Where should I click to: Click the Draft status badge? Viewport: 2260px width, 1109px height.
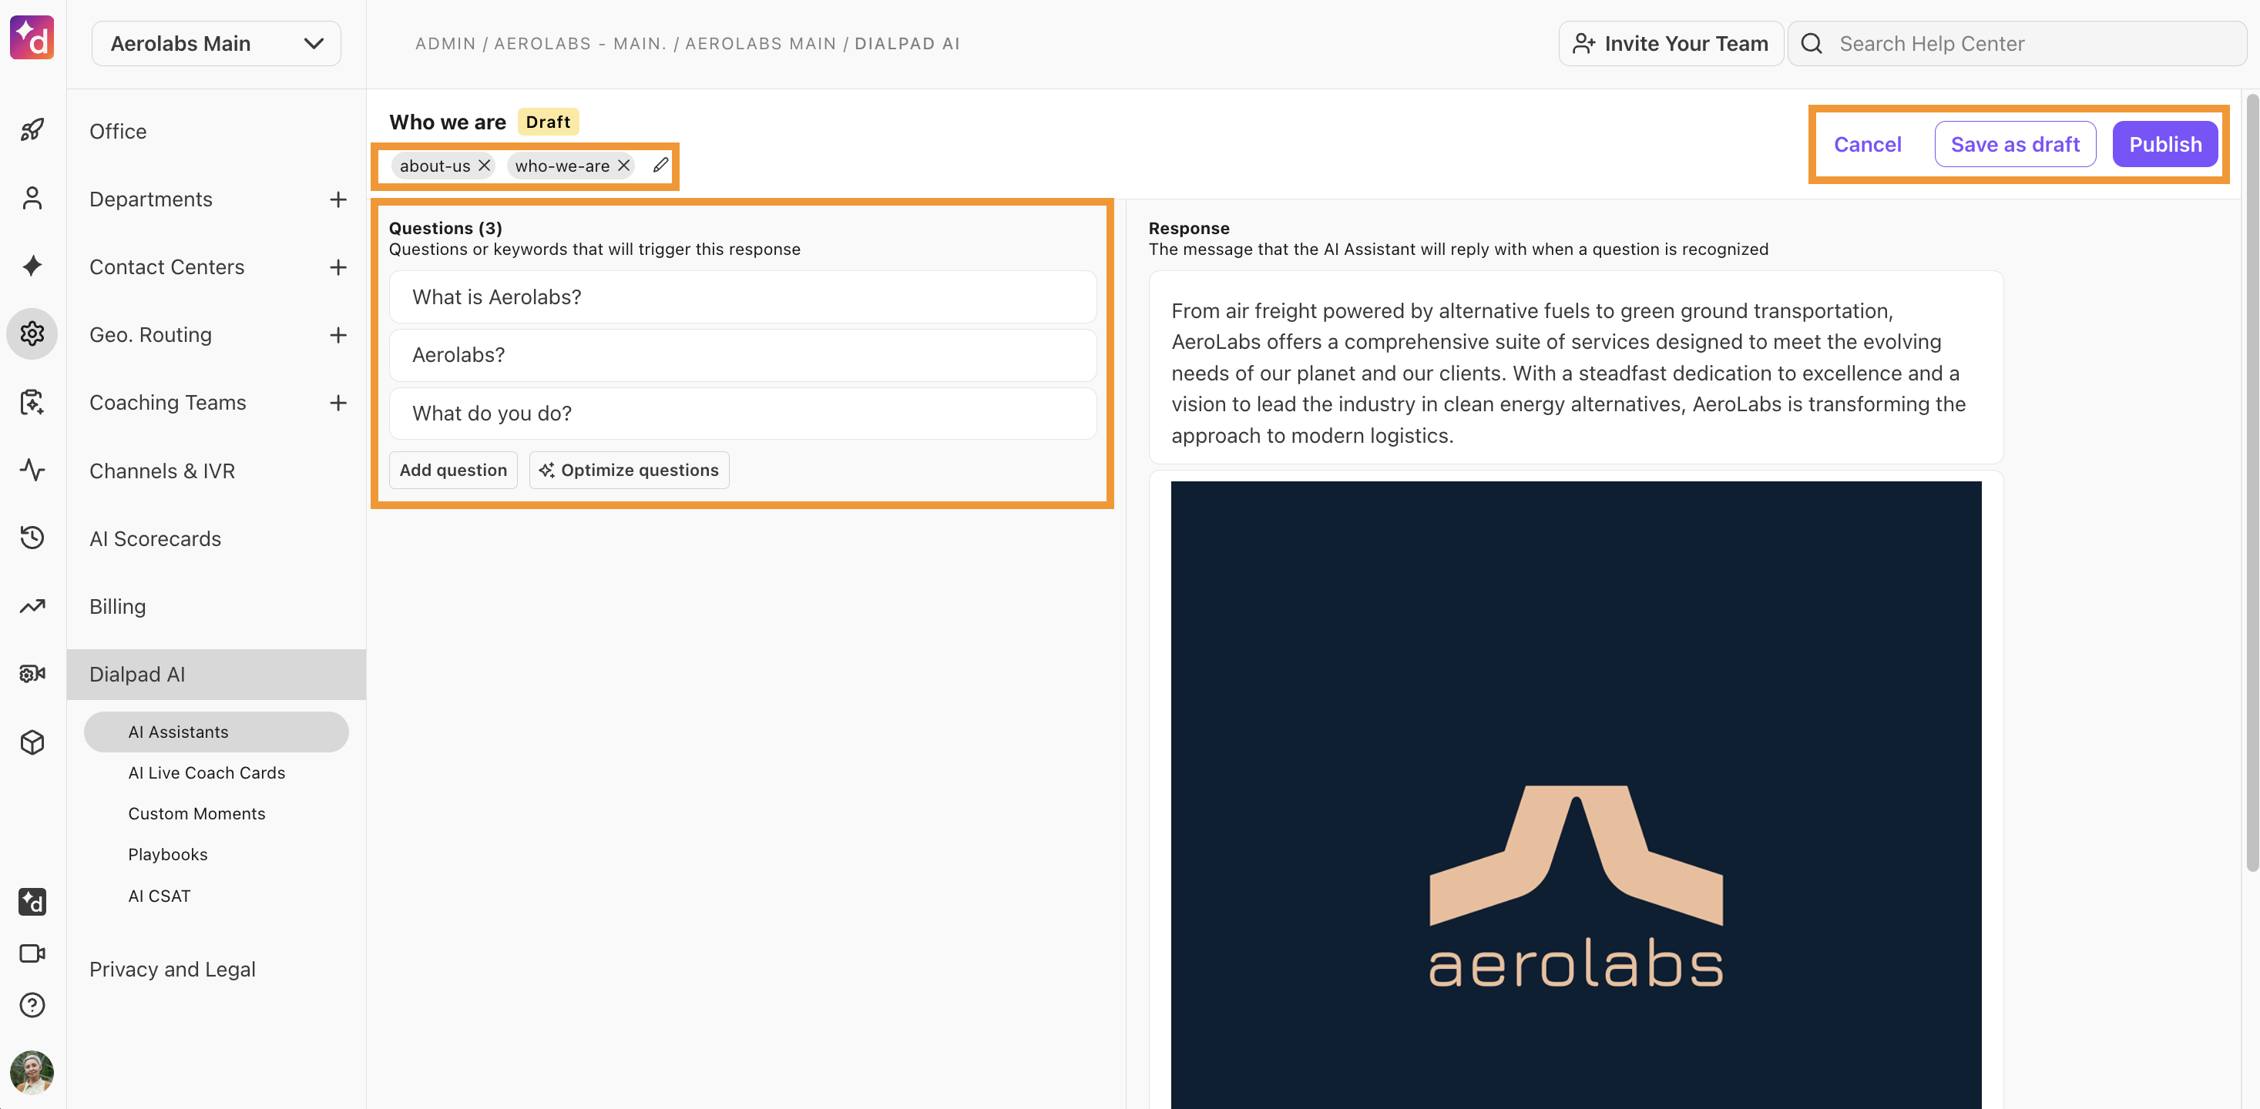tap(549, 122)
